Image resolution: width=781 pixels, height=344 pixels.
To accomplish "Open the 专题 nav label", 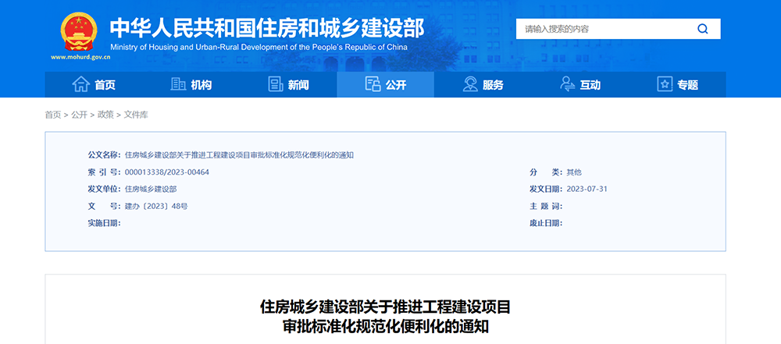I will coord(688,85).
